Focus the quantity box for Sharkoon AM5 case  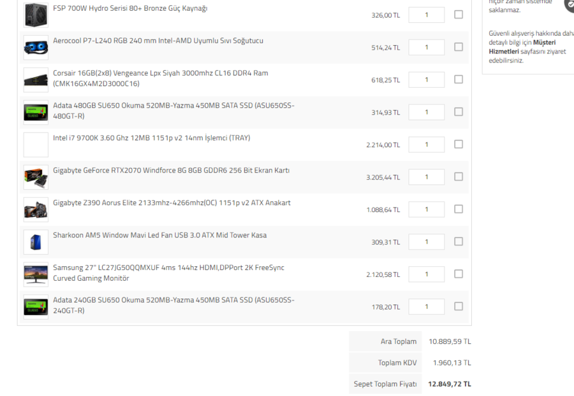point(426,242)
